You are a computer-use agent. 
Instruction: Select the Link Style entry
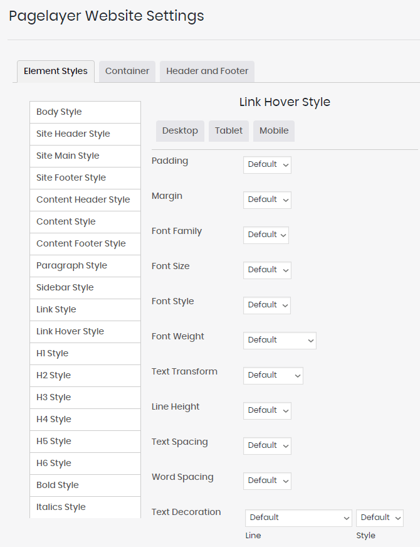[85, 310]
